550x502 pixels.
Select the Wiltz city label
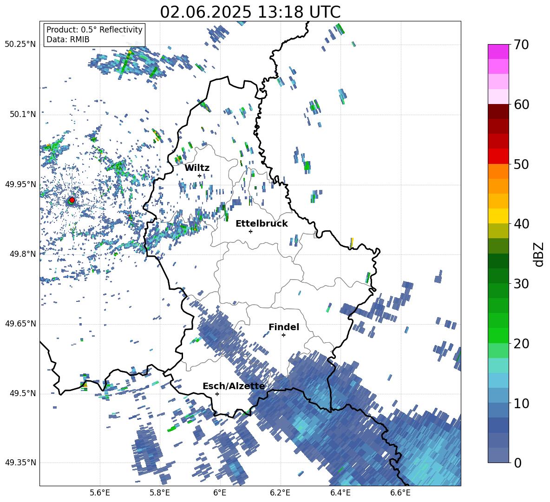[197, 168]
